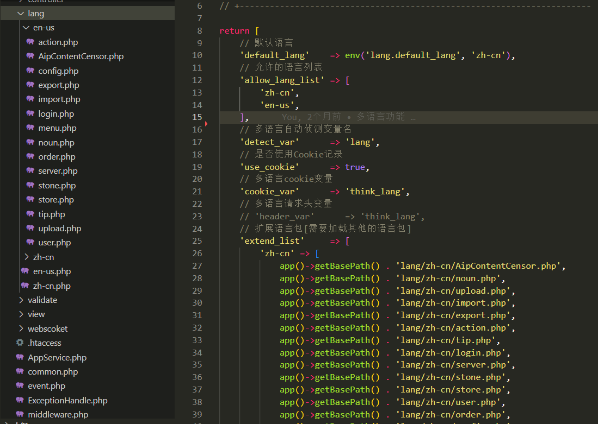Click the PHP icon beside login.php
This screenshot has width=598, height=424.
[x=30, y=113]
